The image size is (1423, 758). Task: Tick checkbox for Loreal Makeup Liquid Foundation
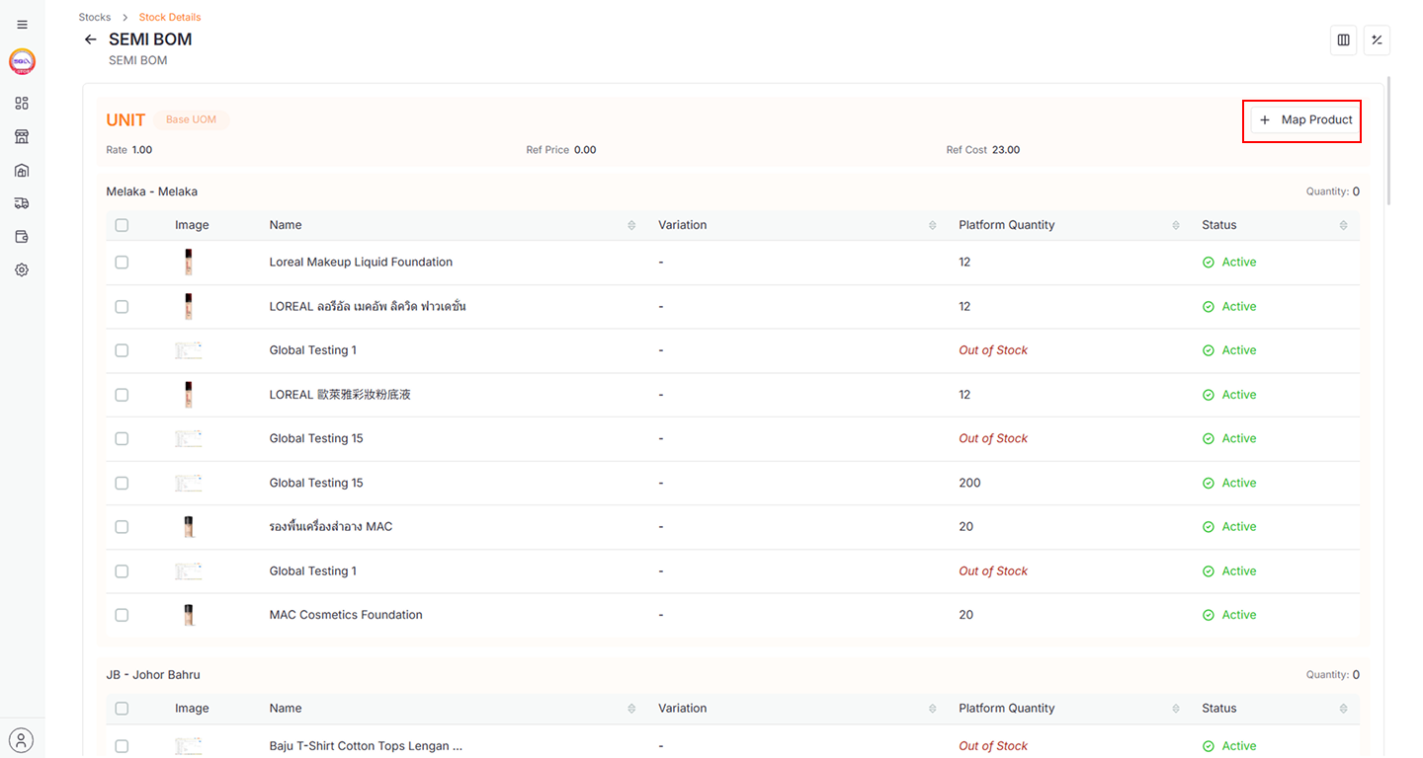[122, 263]
